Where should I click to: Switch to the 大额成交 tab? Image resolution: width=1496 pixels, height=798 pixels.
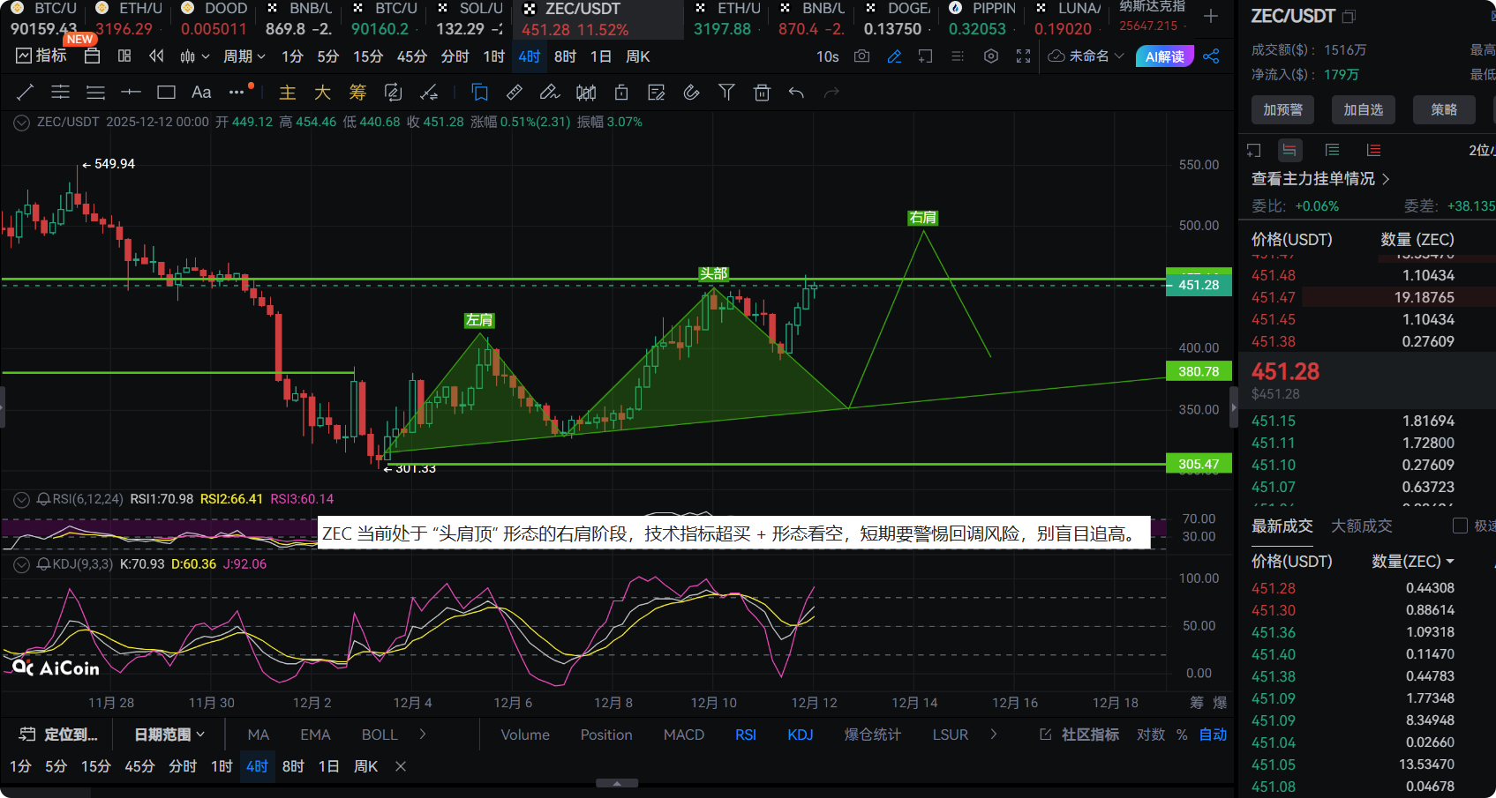pos(1361,526)
